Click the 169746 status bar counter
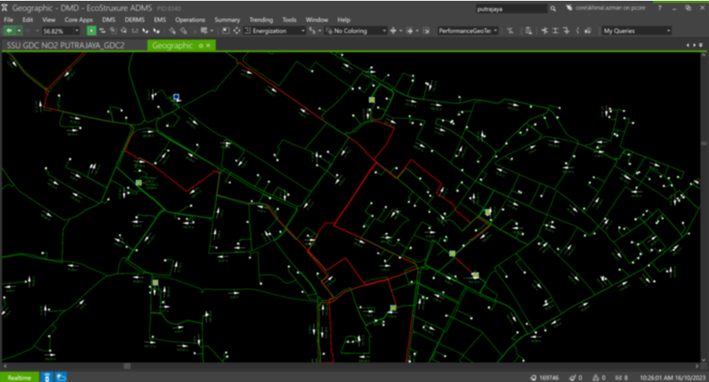709x382 pixels. (545, 377)
